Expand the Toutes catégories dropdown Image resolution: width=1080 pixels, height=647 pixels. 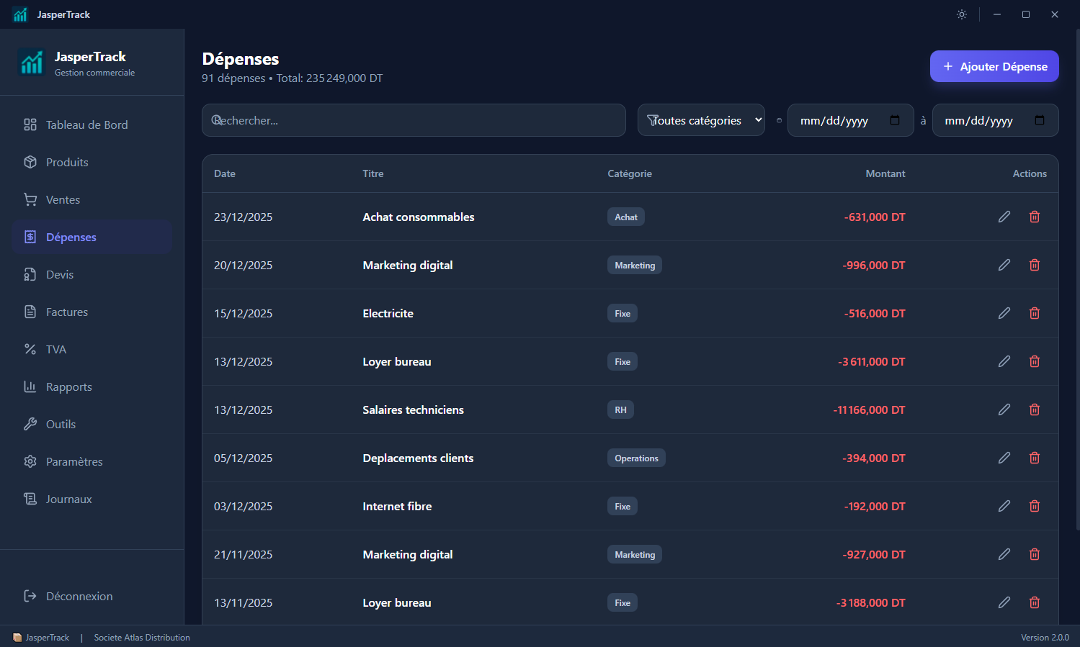pos(701,120)
